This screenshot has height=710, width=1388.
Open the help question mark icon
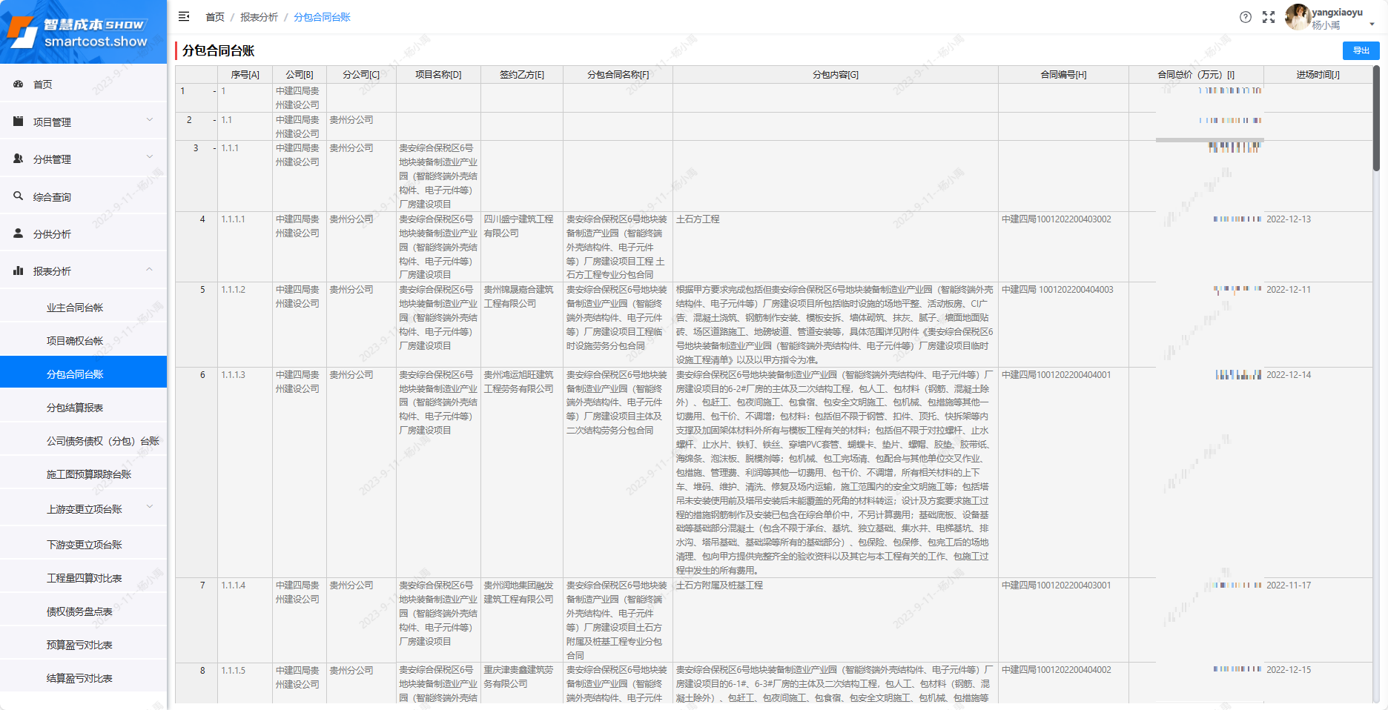[x=1246, y=17]
